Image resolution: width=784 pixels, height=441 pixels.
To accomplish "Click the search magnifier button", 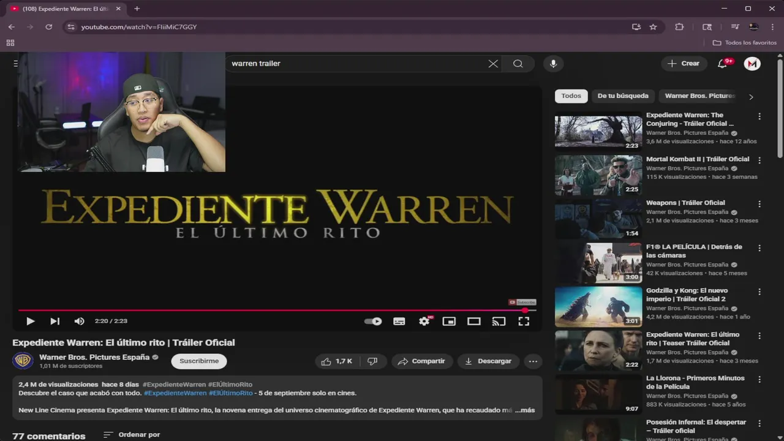I will pos(518,64).
